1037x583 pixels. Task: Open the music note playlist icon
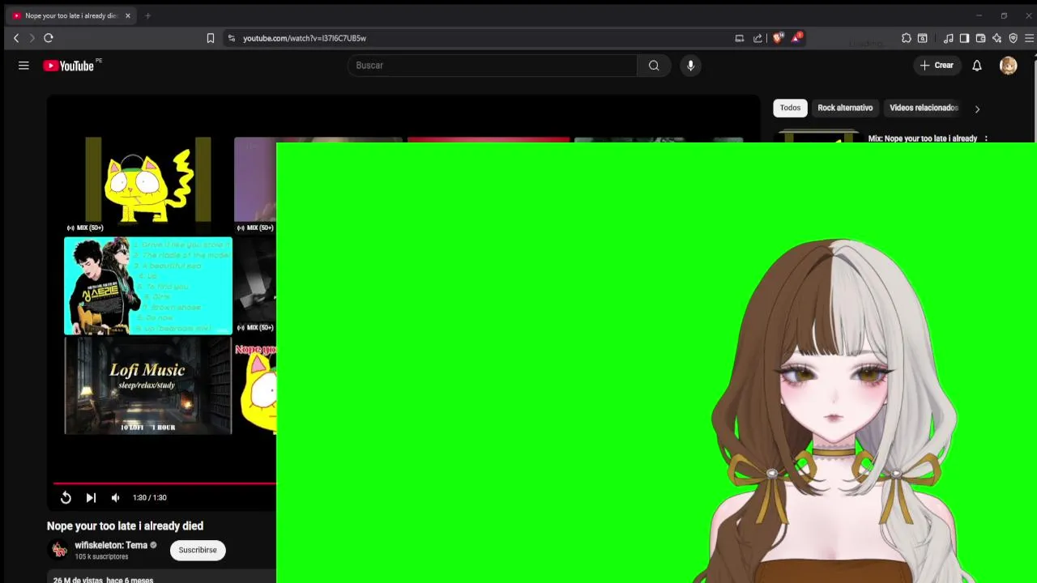pyautogui.click(x=949, y=38)
